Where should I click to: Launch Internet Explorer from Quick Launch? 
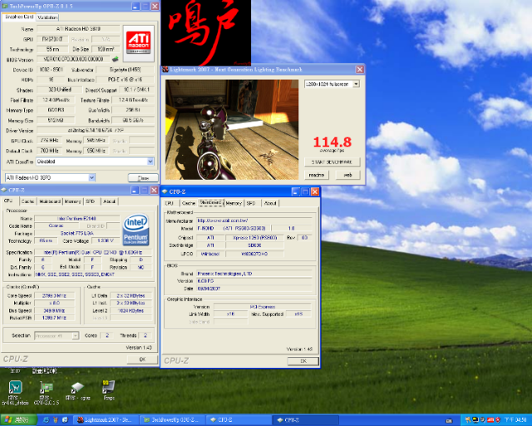click(47, 420)
